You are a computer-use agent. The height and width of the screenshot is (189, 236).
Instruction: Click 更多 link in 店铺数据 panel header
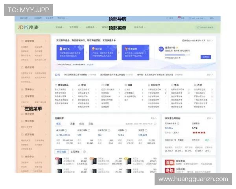click(153, 118)
